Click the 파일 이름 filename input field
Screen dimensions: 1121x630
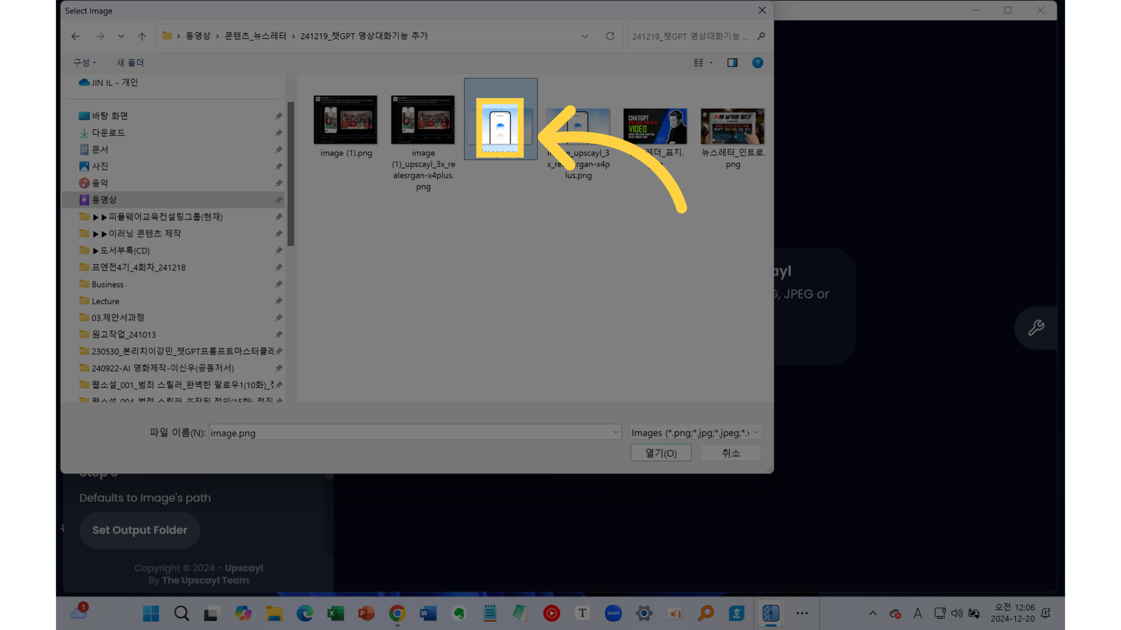tap(409, 432)
